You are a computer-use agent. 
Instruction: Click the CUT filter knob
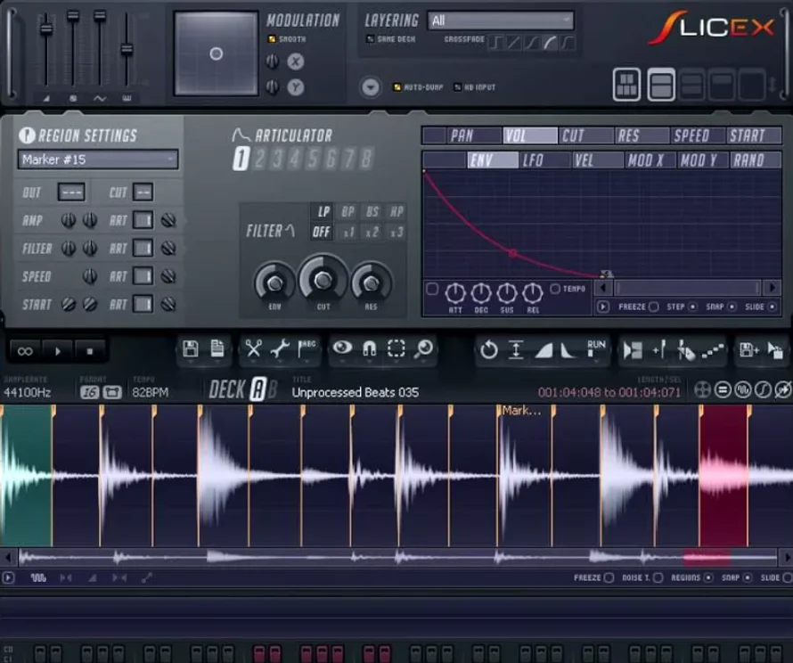point(323,279)
